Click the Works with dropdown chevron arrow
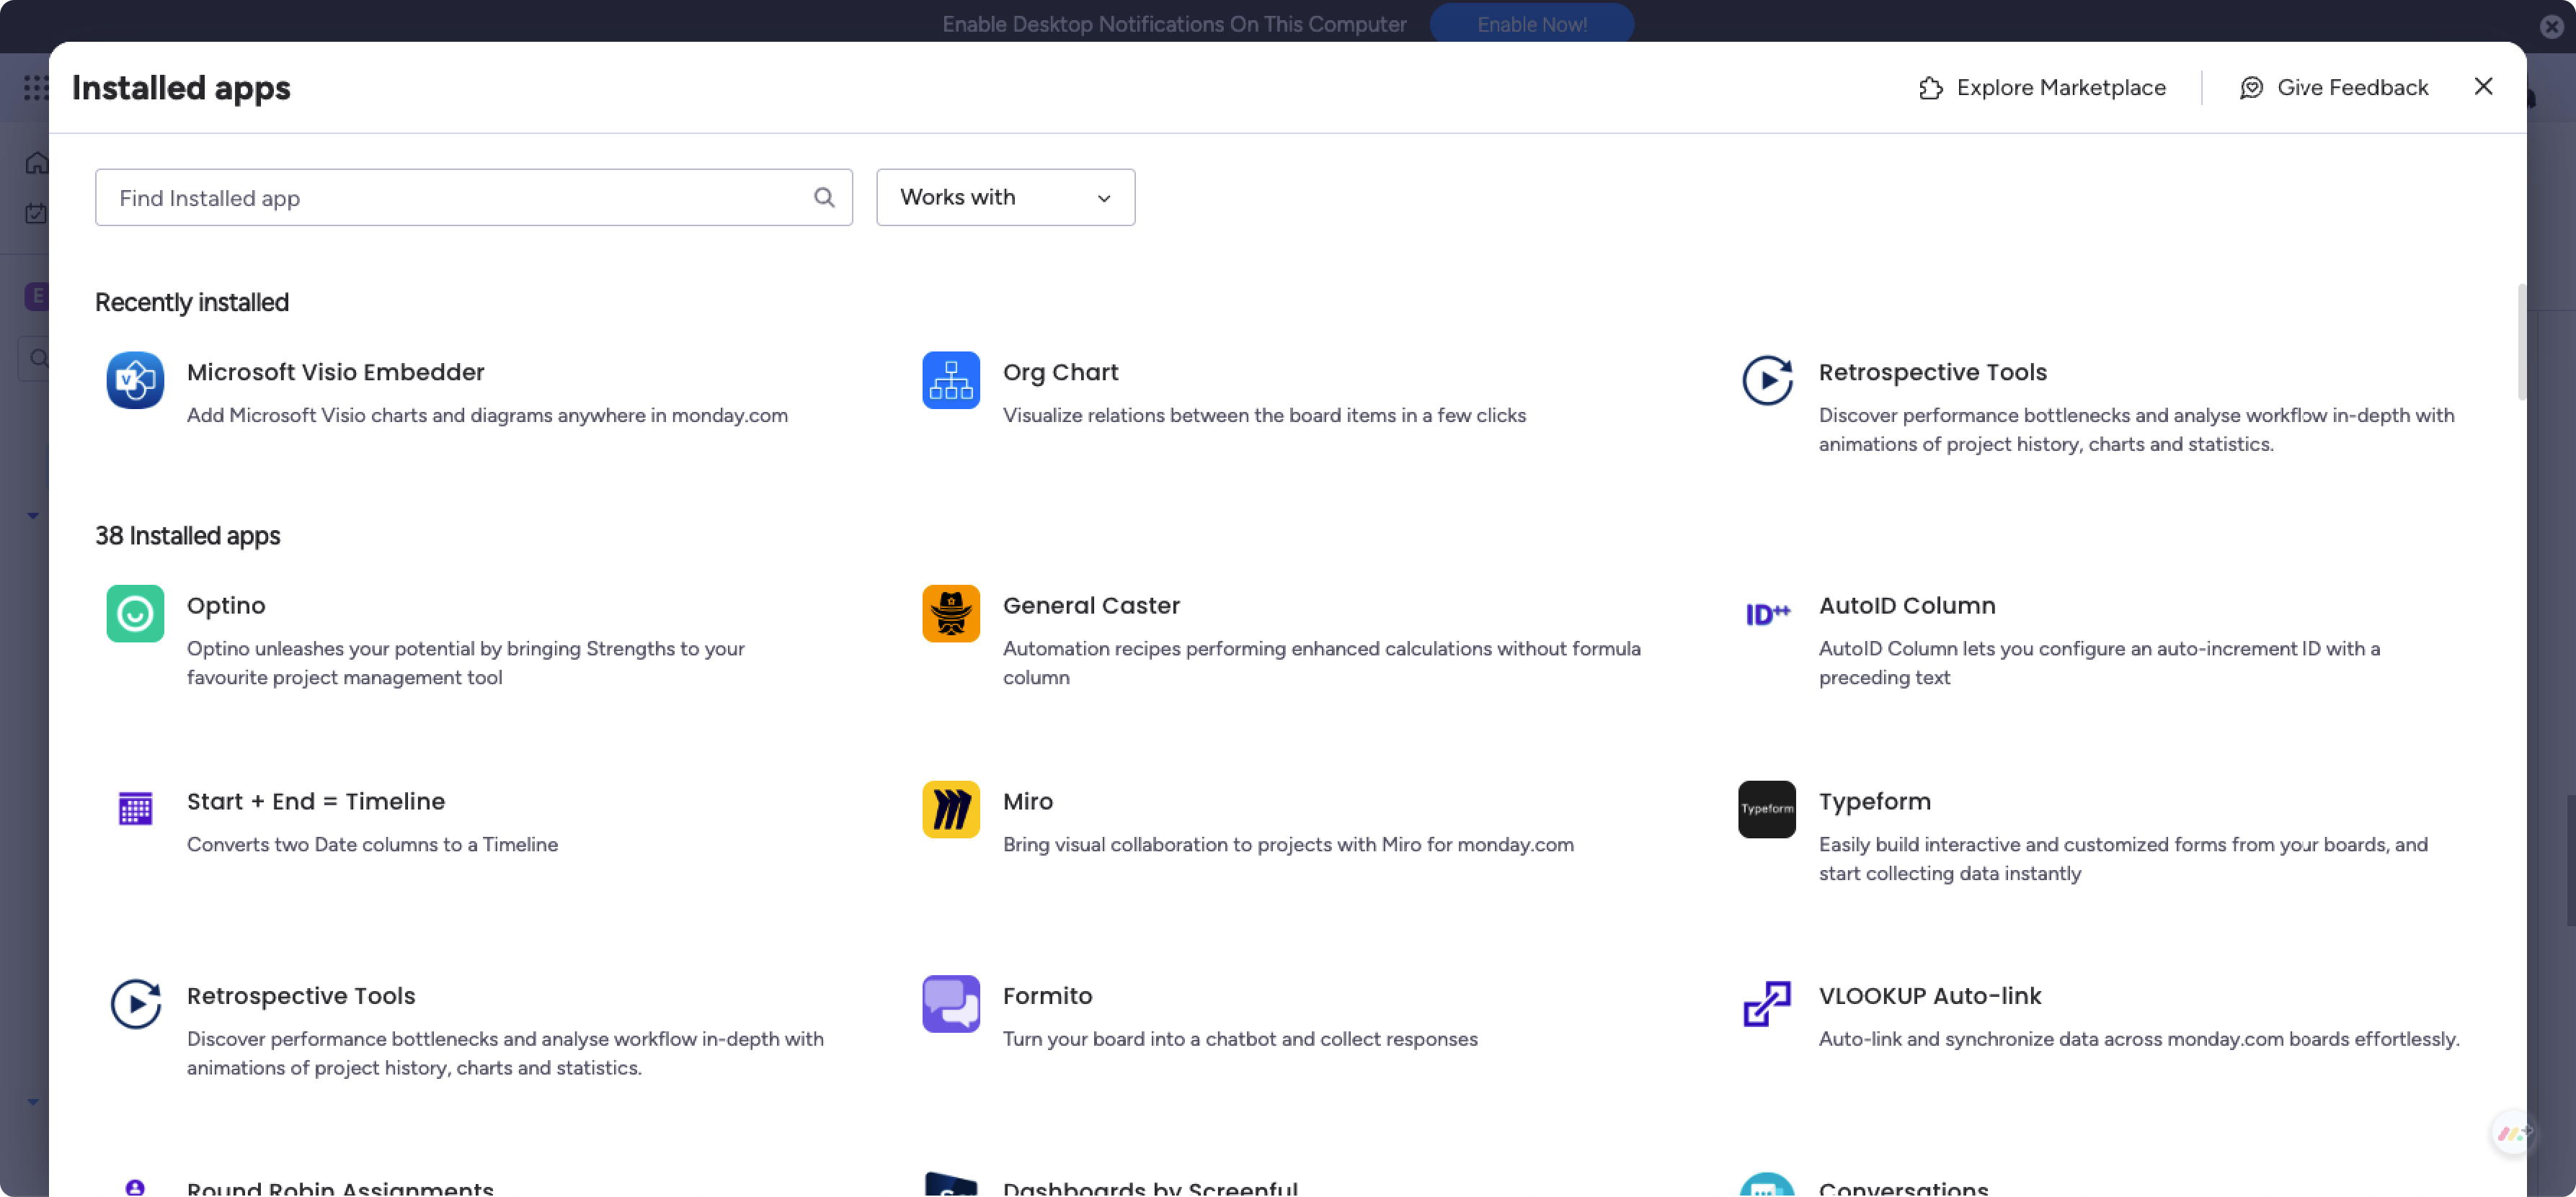Viewport: 2576px width, 1197px height. pyautogui.click(x=1103, y=198)
